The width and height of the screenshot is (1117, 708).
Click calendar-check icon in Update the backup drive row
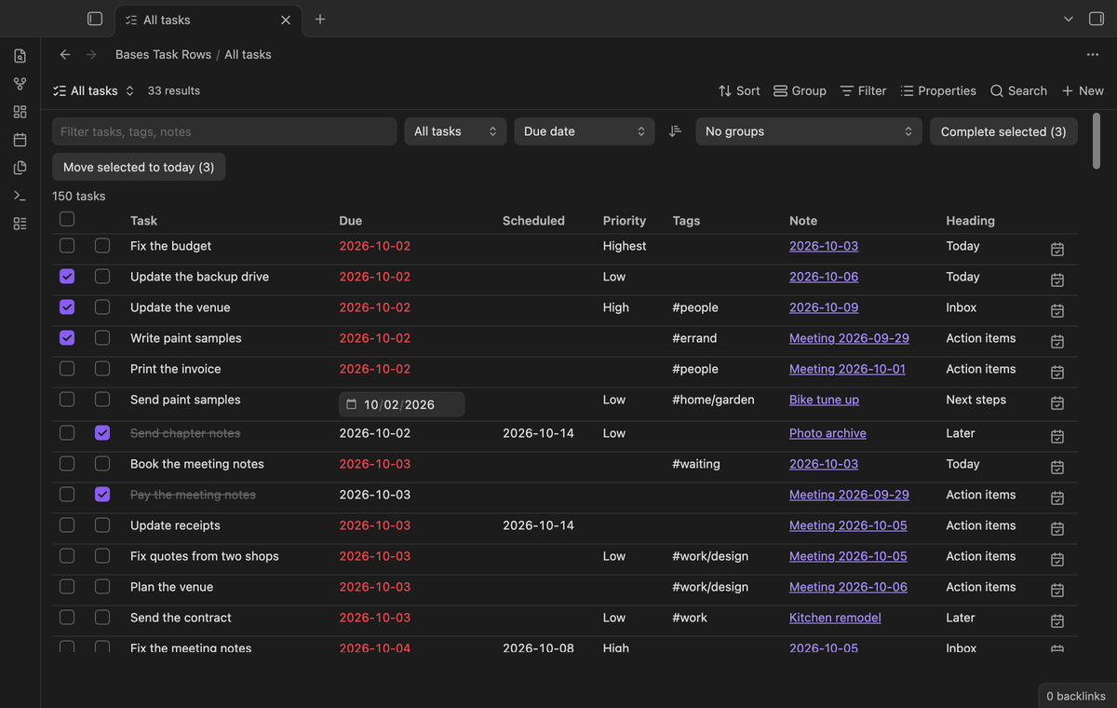(1057, 279)
